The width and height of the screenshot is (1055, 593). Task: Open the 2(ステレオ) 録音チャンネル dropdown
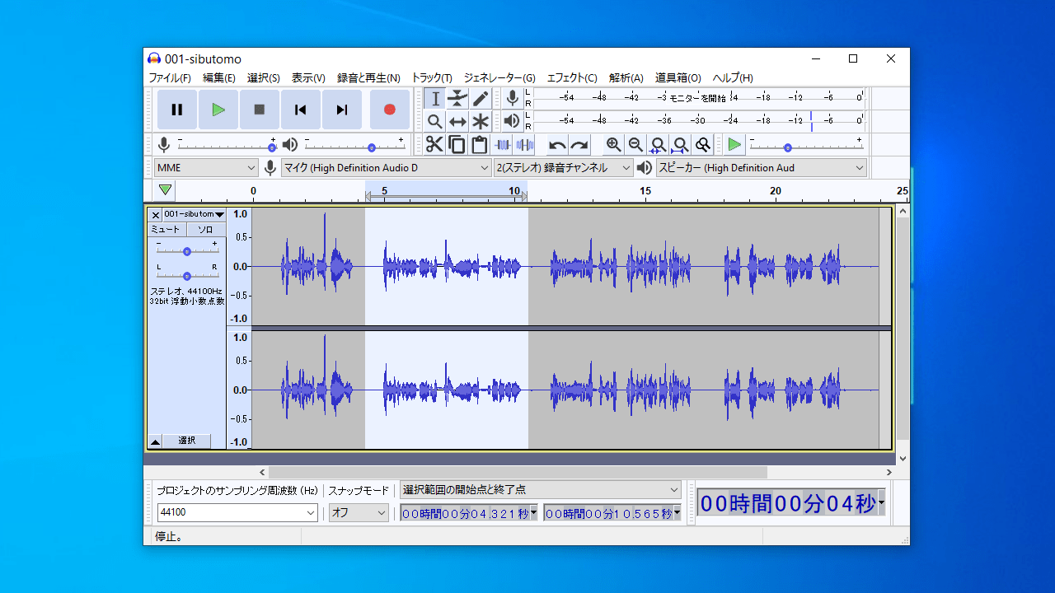[x=564, y=168]
